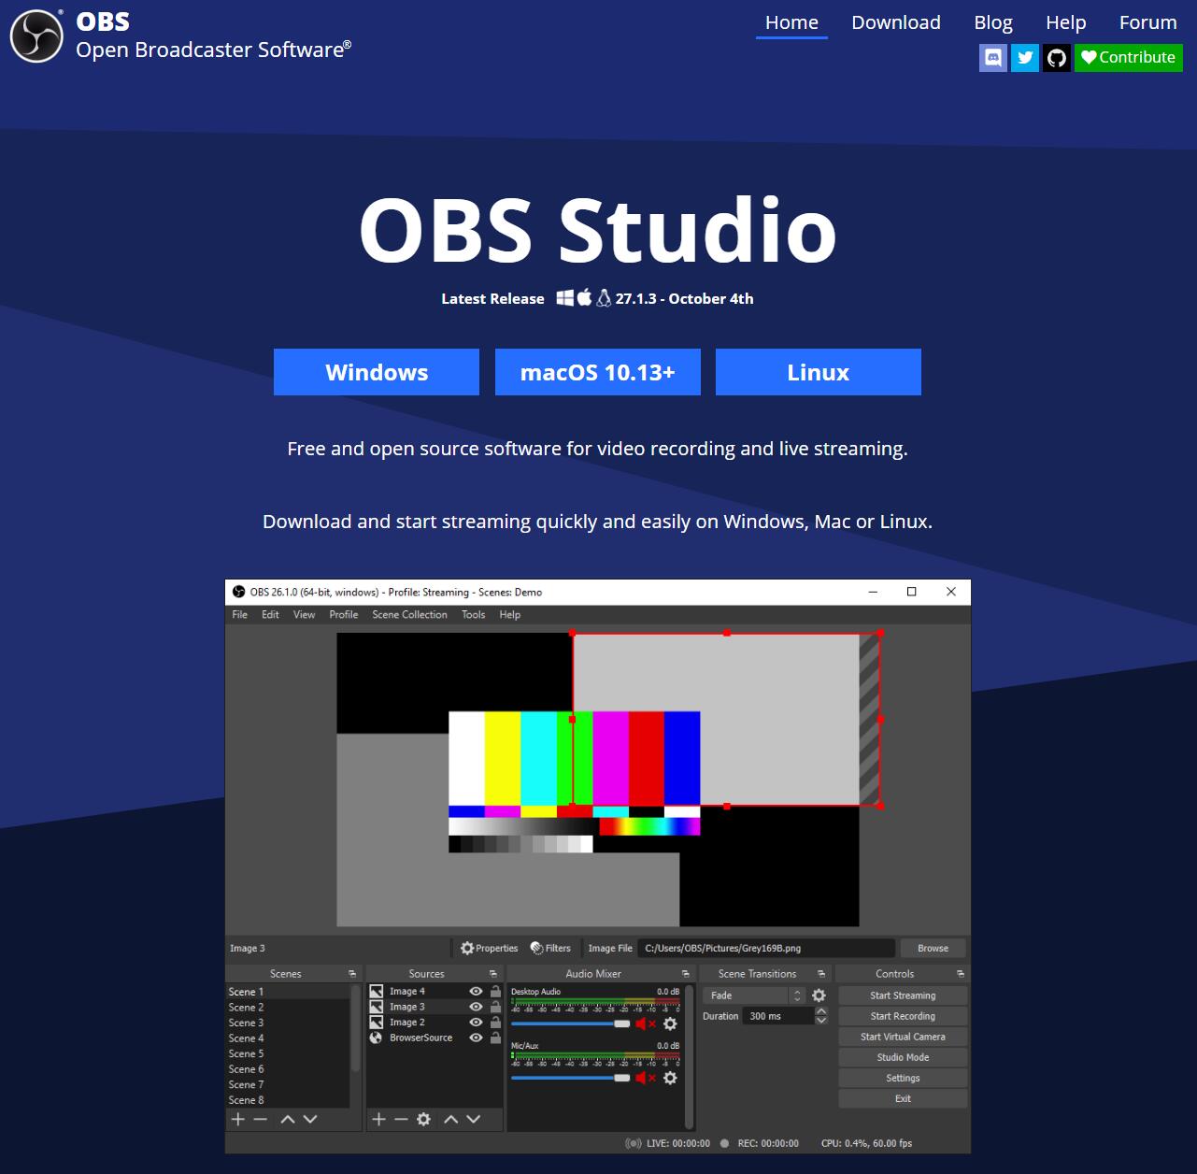
Task: Lock the BrowserSource source
Action: coord(495,1038)
